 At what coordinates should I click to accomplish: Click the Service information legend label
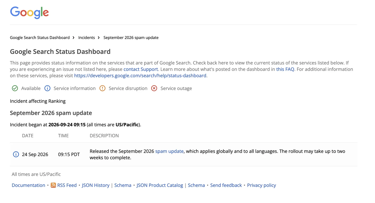74,88
